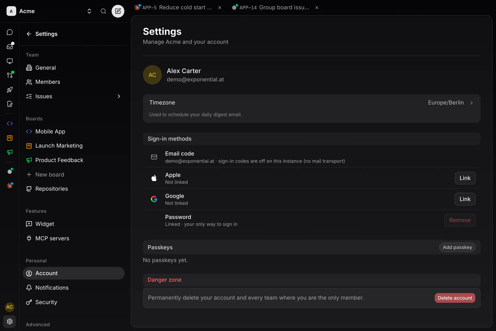Open Widget feature settings
Screen dimensions: 496x331
click(x=74, y=224)
